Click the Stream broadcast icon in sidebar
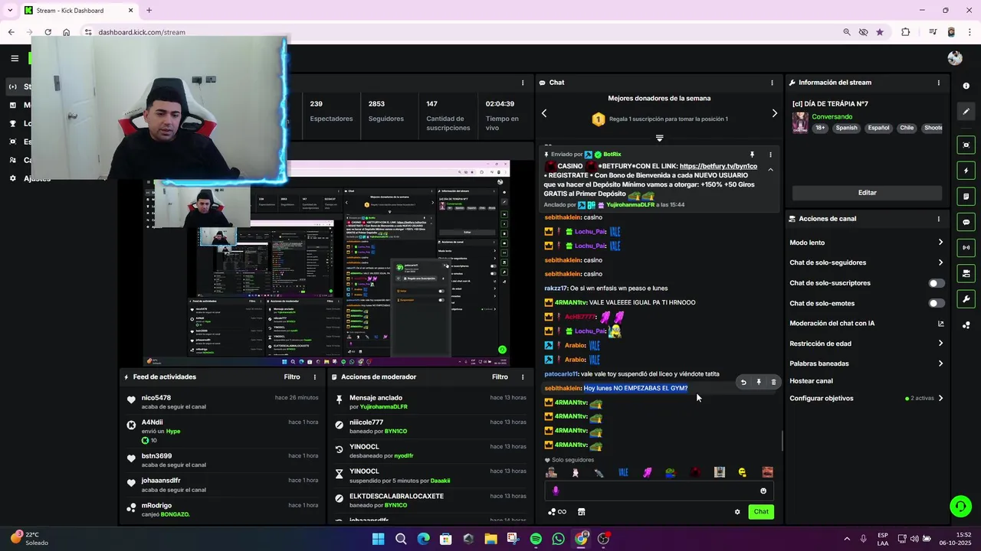This screenshot has width=981, height=551. tap(12, 86)
